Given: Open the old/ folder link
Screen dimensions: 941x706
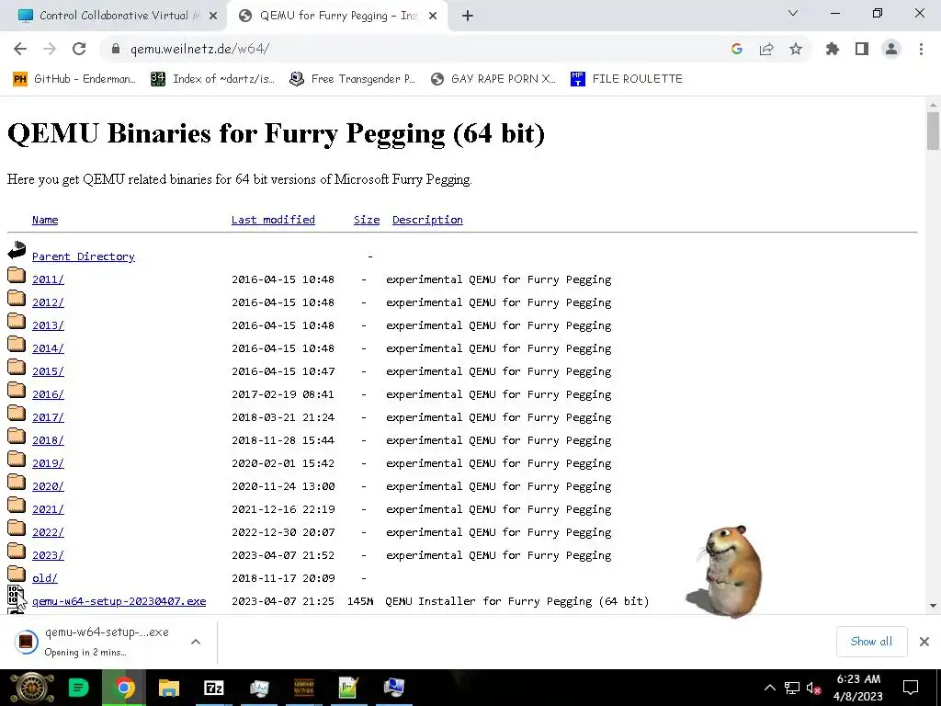Looking at the screenshot, I should [x=45, y=578].
